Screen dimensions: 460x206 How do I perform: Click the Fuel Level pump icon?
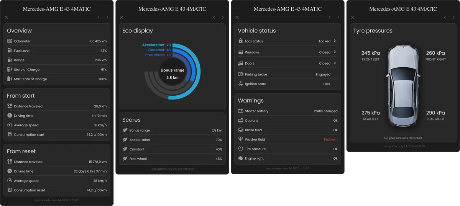[x=10, y=51]
